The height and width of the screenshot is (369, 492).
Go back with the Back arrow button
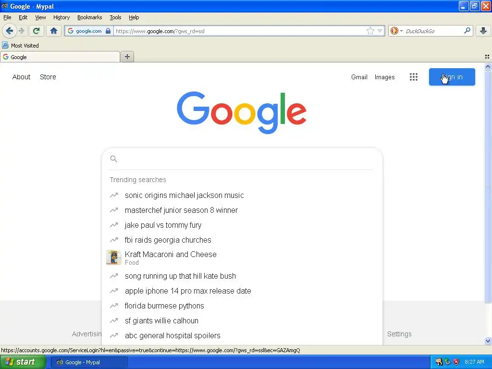coord(9,31)
